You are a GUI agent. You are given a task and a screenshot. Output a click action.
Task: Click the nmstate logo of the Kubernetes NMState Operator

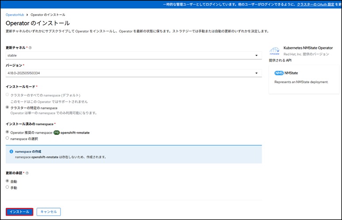(274, 50)
